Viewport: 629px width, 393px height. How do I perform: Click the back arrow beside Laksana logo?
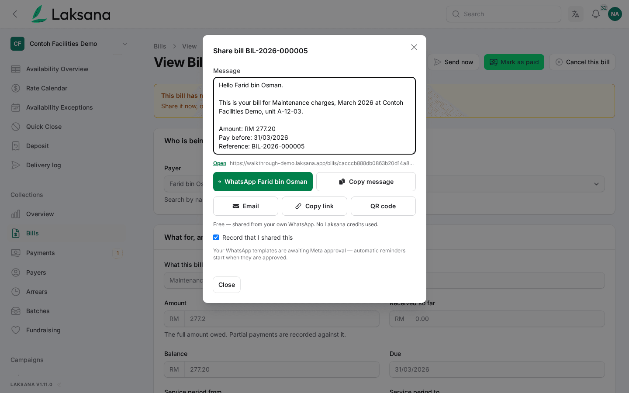click(x=15, y=14)
